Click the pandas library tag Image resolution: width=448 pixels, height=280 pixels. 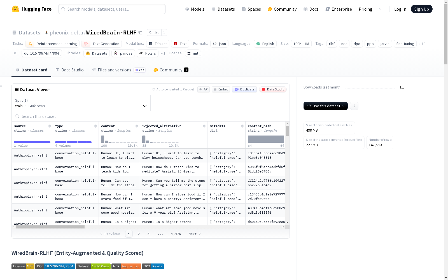click(x=123, y=53)
